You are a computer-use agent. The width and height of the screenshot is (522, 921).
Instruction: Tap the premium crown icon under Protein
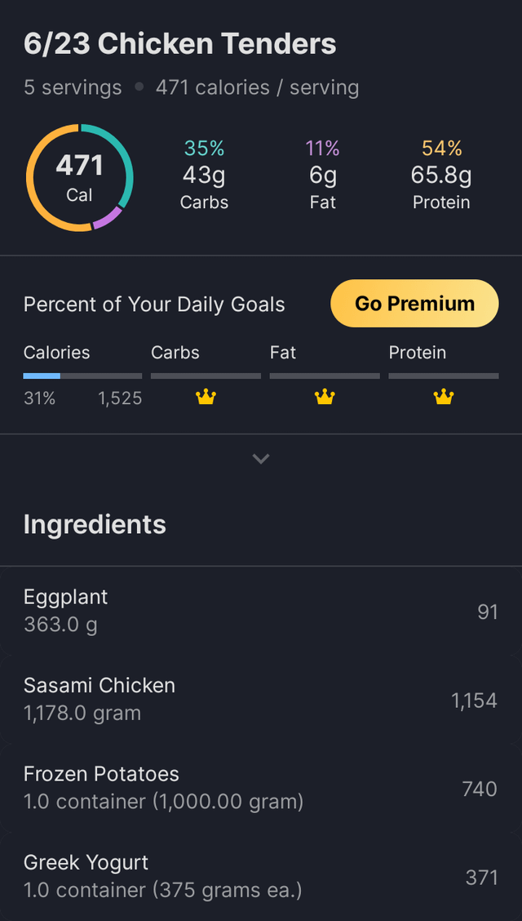[443, 398]
